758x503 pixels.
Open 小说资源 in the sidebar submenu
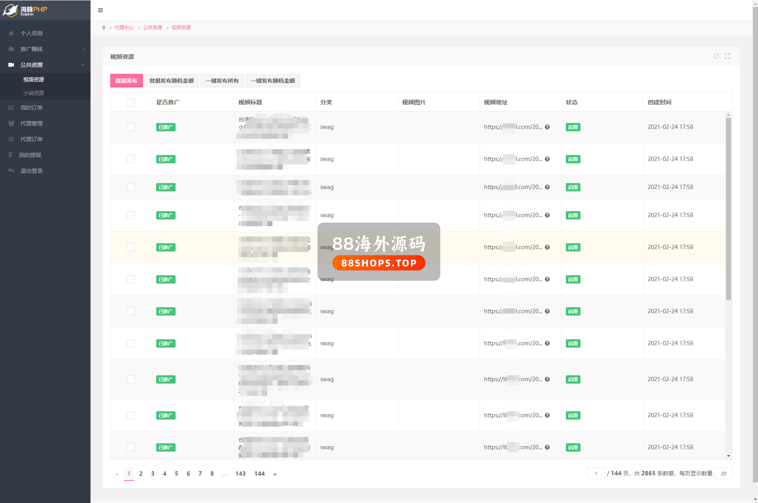pos(34,93)
